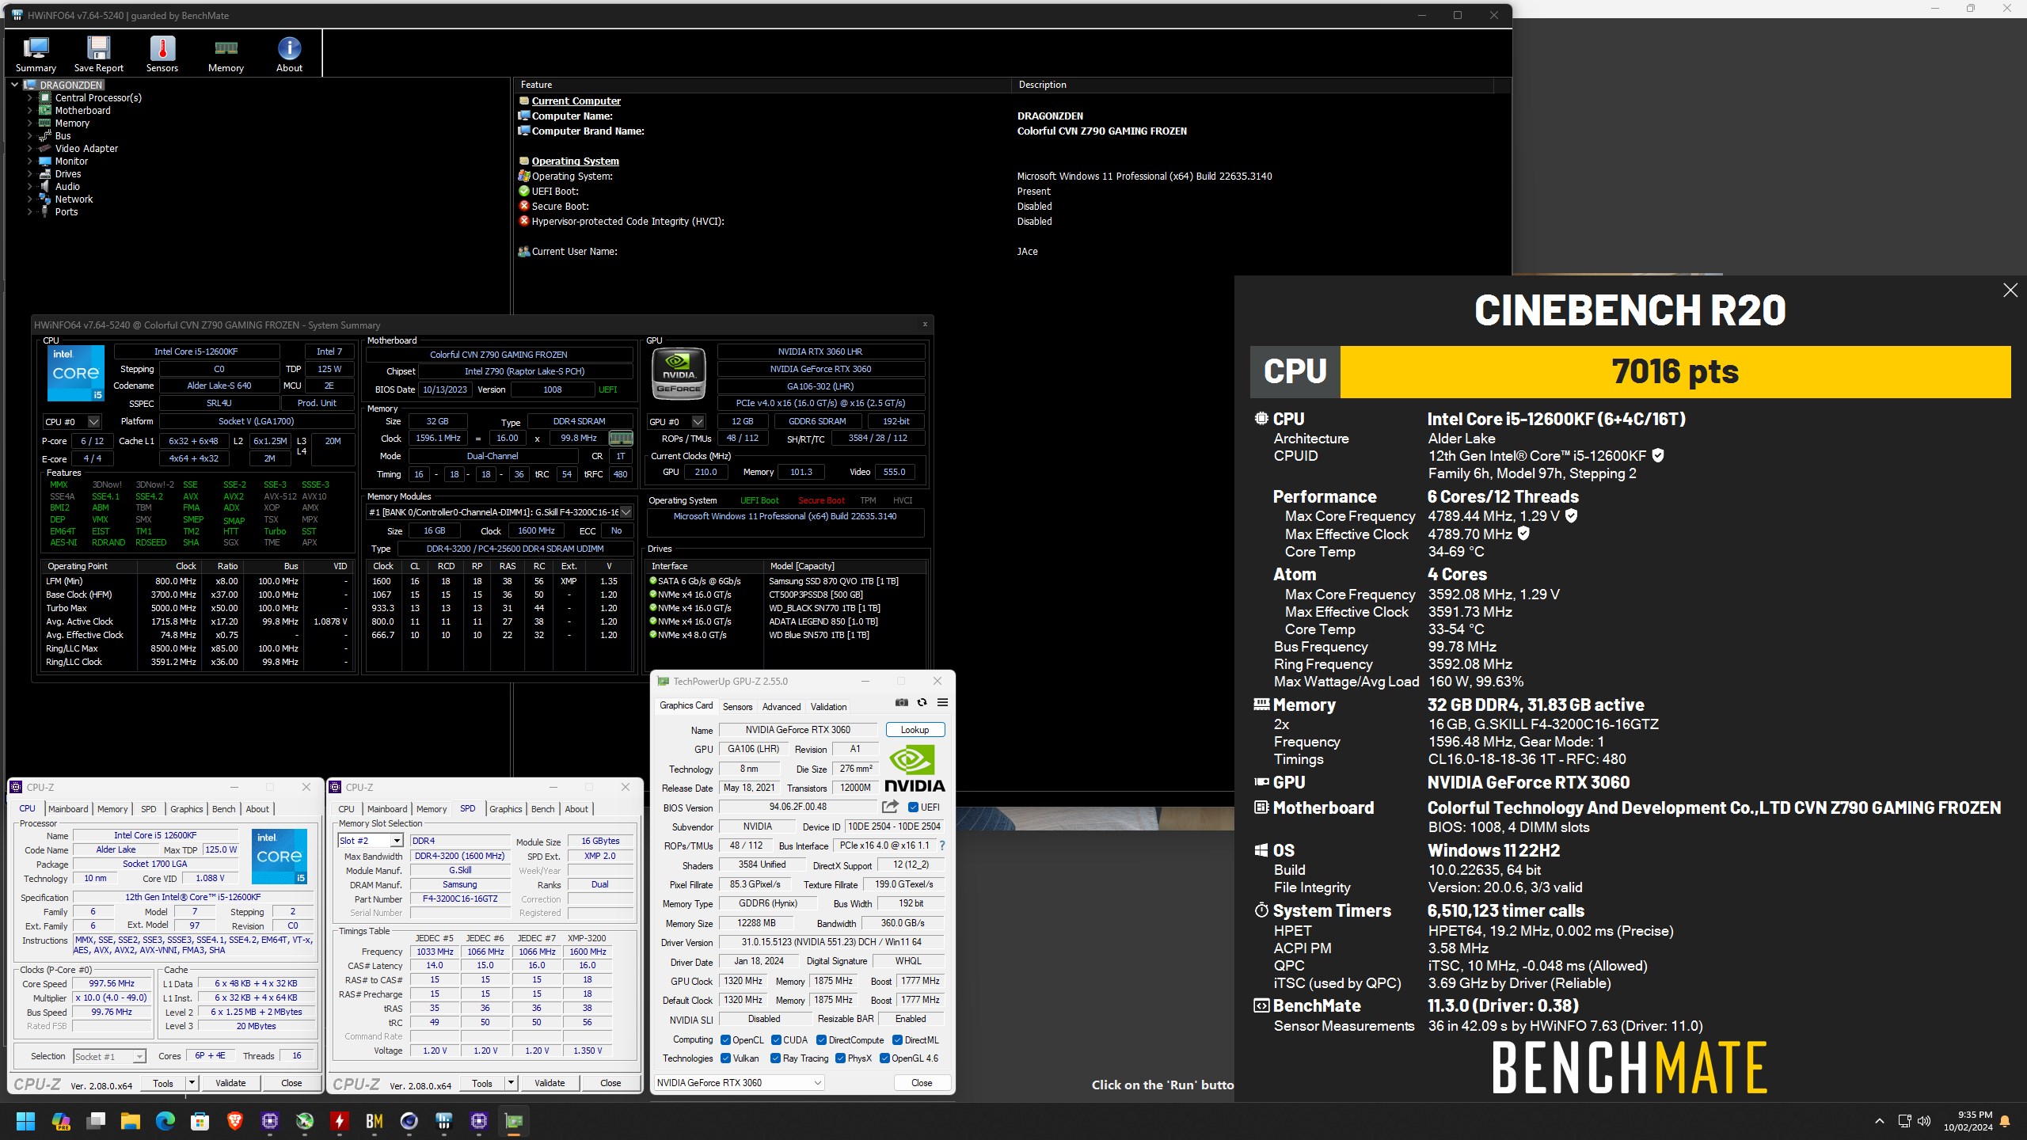
Task: Switch to Mainboard tab in left CPU-Z
Action: [x=68, y=809]
